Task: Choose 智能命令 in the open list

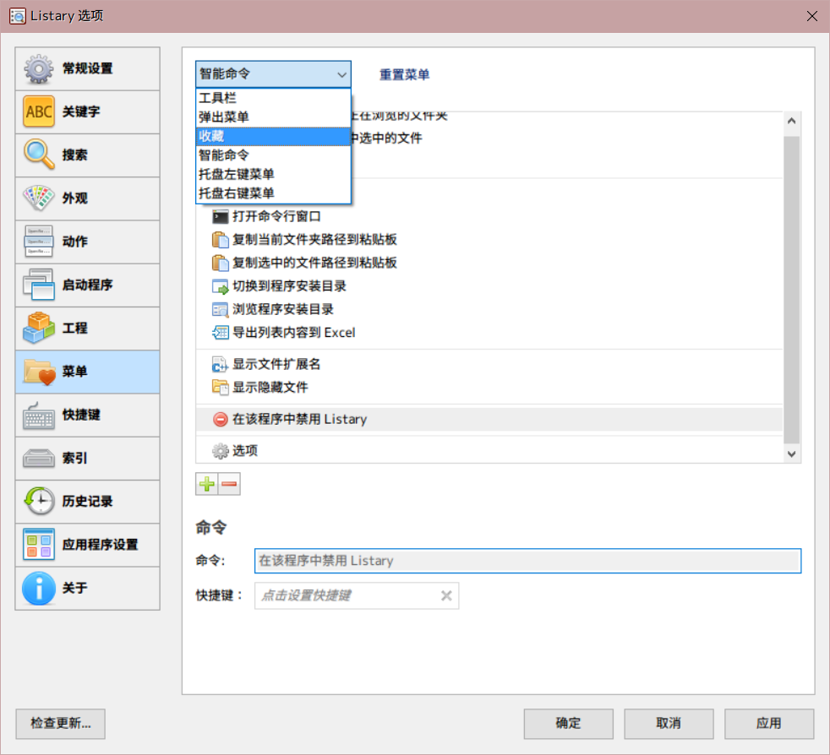Action: (x=273, y=155)
